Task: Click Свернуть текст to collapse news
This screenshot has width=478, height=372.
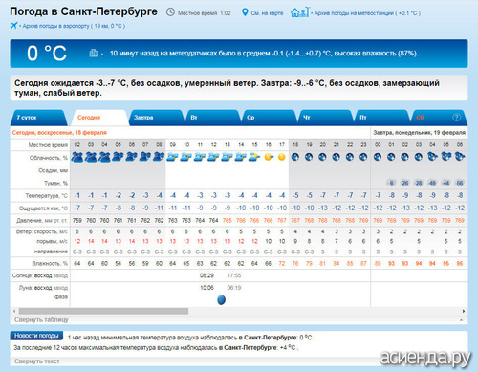Action: click(x=36, y=361)
